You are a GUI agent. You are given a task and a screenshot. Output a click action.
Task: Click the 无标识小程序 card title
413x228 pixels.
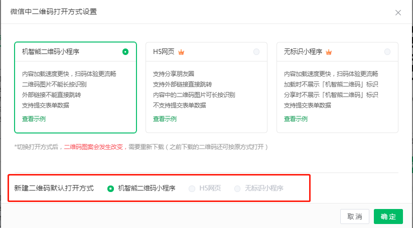point(303,51)
